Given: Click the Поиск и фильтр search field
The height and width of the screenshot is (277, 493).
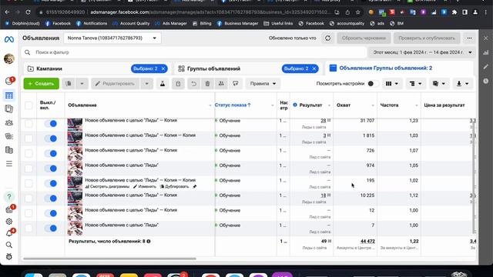Looking at the screenshot, I should [x=194, y=52].
